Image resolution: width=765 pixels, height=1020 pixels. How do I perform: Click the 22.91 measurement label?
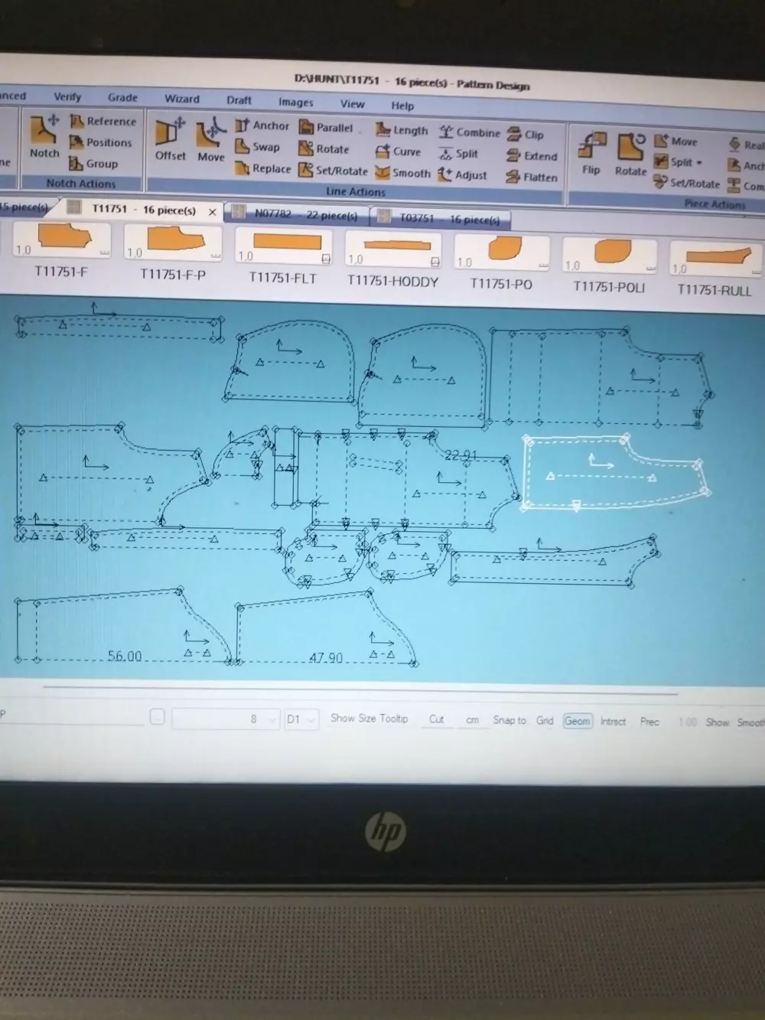461,456
